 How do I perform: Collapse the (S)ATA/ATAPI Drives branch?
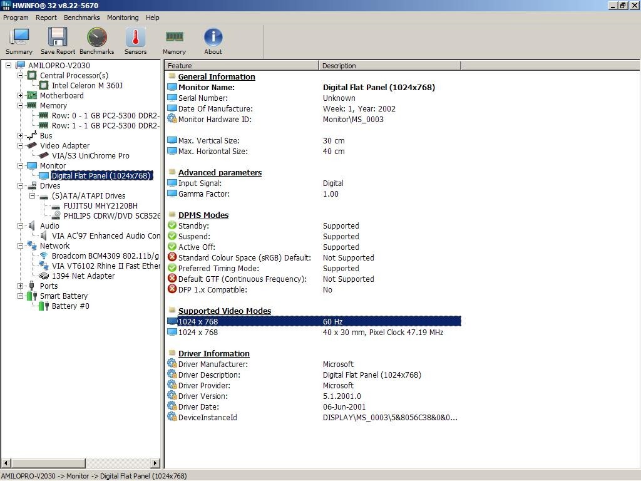tap(32, 195)
